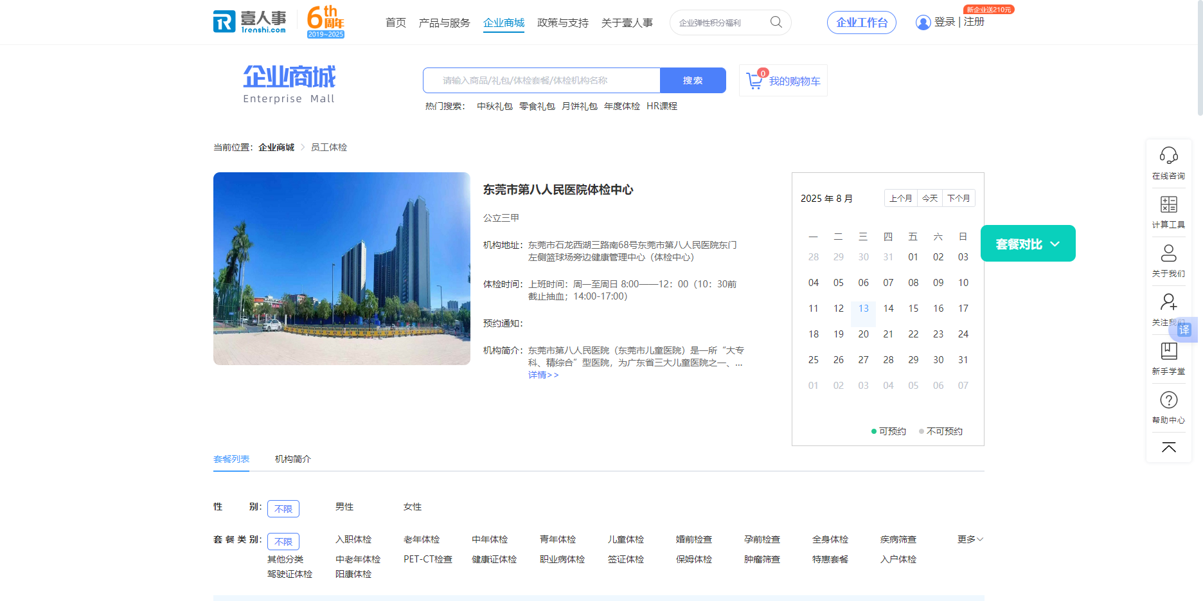1203x601 pixels.
Task: Filter by 老年体检 category
Action: pos(422,539)
